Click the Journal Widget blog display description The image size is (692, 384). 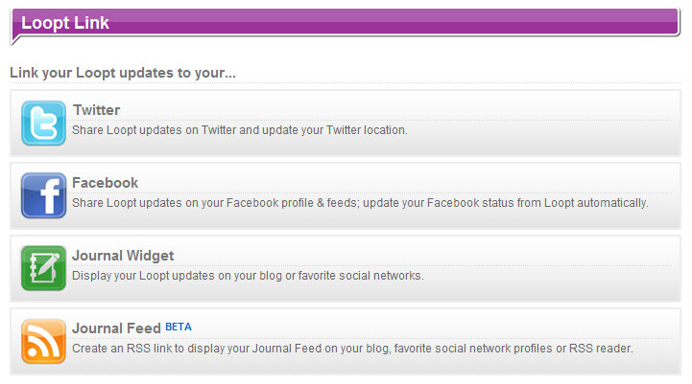tap(248, 276)
